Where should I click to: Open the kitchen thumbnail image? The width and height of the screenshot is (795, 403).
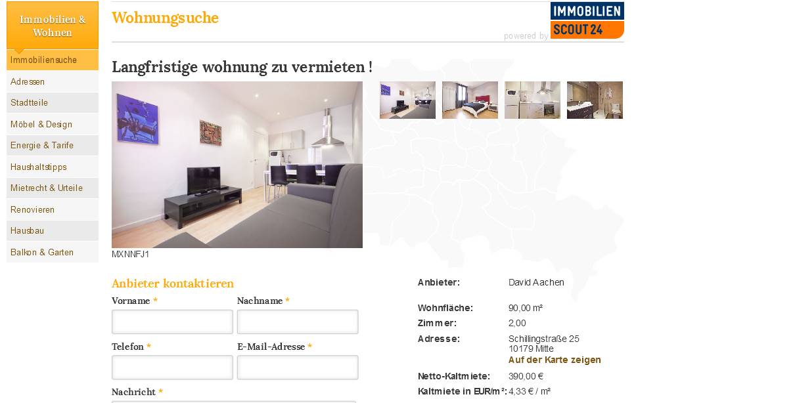532,100
